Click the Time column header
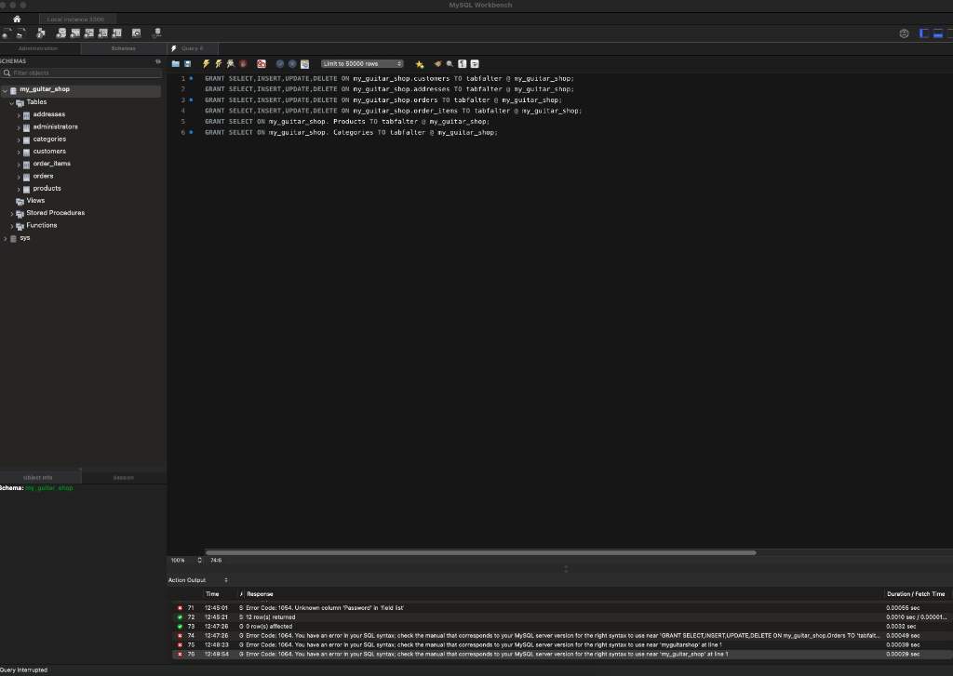 (212, 594)
